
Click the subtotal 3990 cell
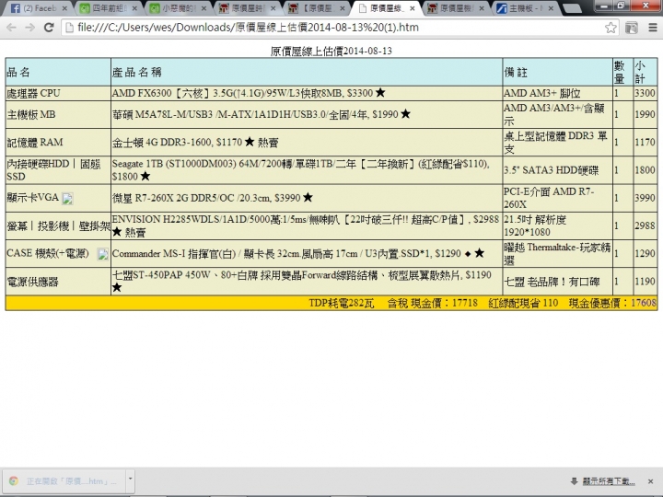tap(646, 198)
